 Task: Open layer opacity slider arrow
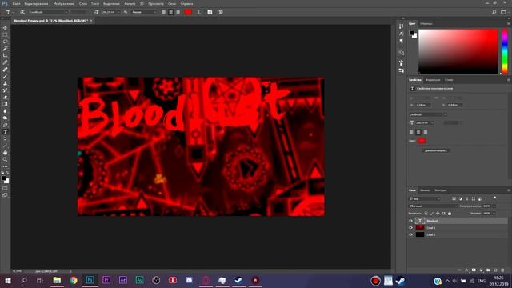pos(494,206)
